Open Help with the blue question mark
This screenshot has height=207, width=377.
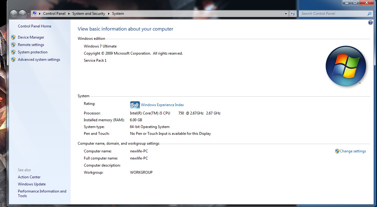pos(371,23)
